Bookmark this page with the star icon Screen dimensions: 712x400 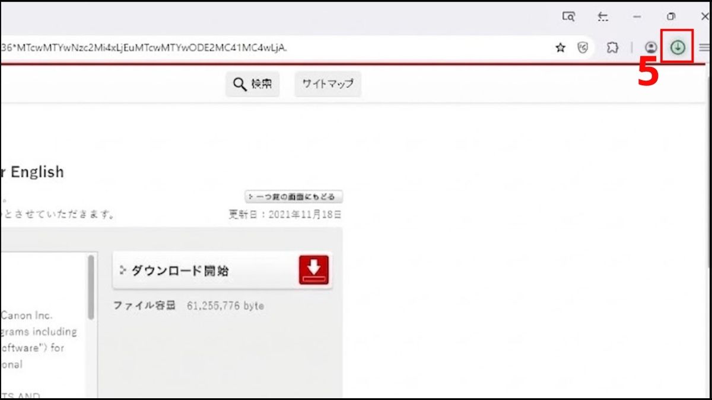(560, 48)
